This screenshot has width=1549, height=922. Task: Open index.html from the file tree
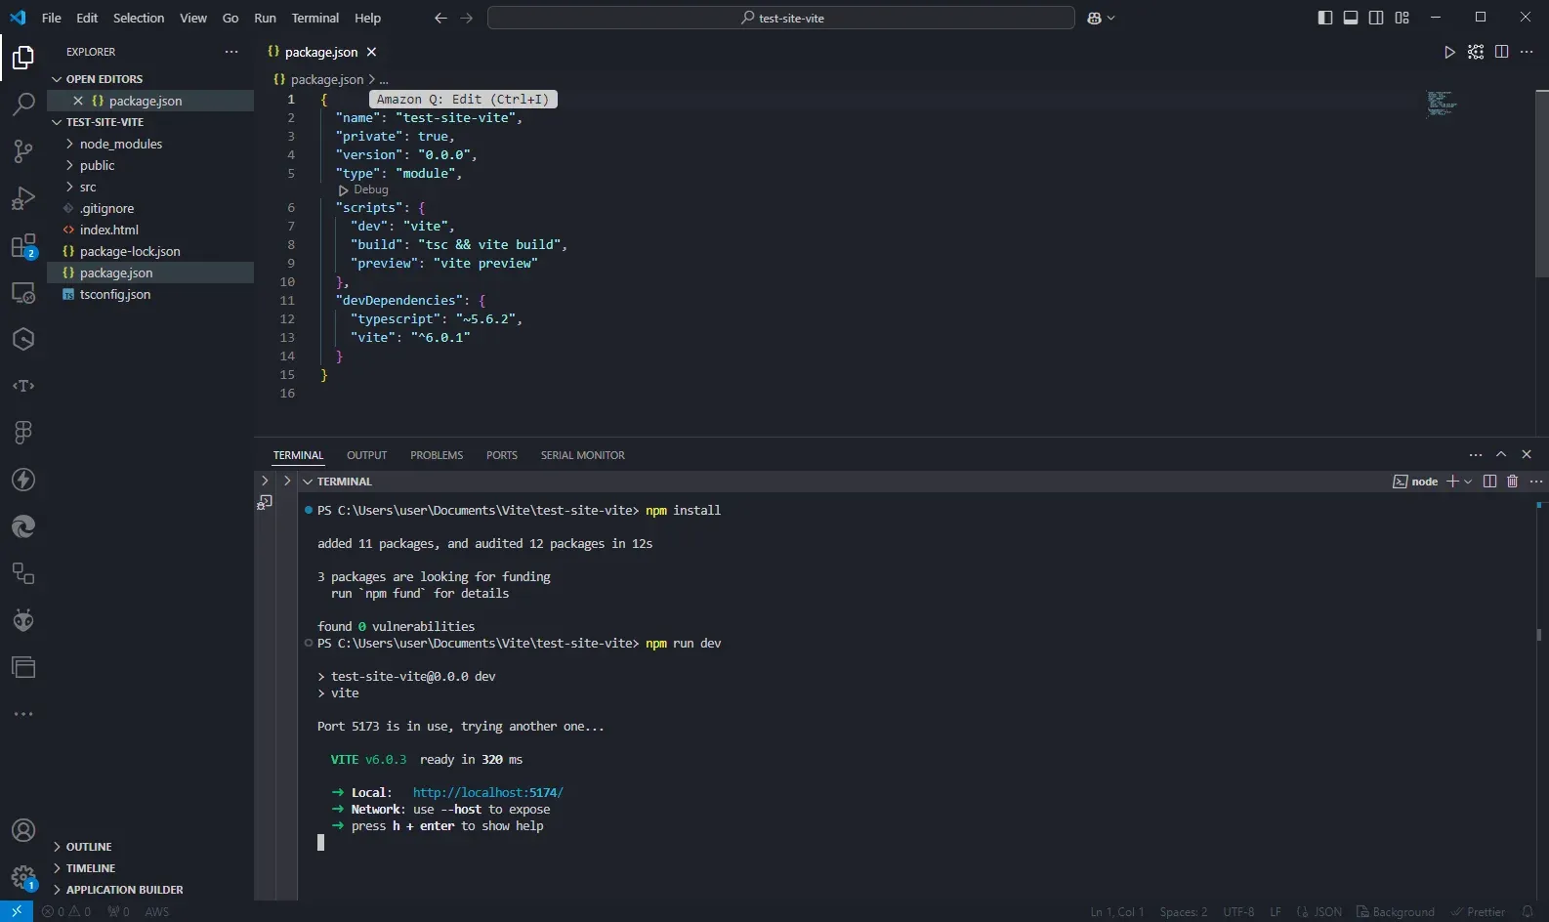click(109, 230)
